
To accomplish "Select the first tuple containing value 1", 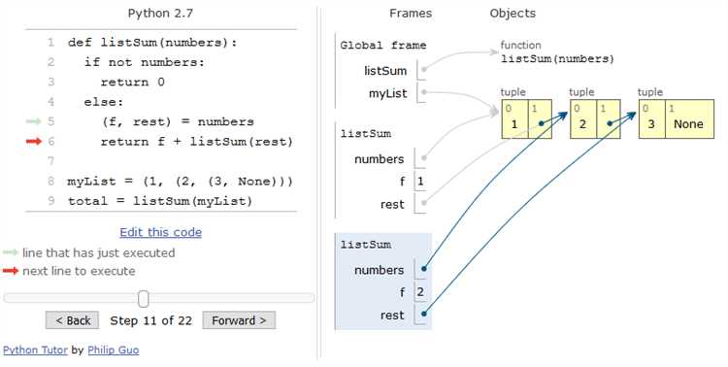I will click(x=526, y=118).
